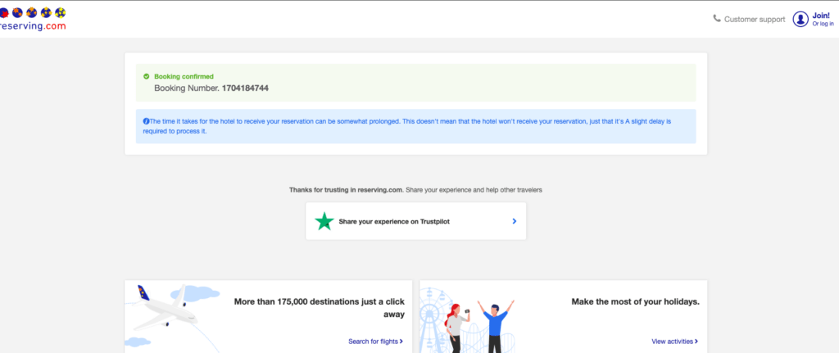Select the Or log in link
Image resolution: width=839 pixels, height=353 pixels.
click(x=823, y=24)
